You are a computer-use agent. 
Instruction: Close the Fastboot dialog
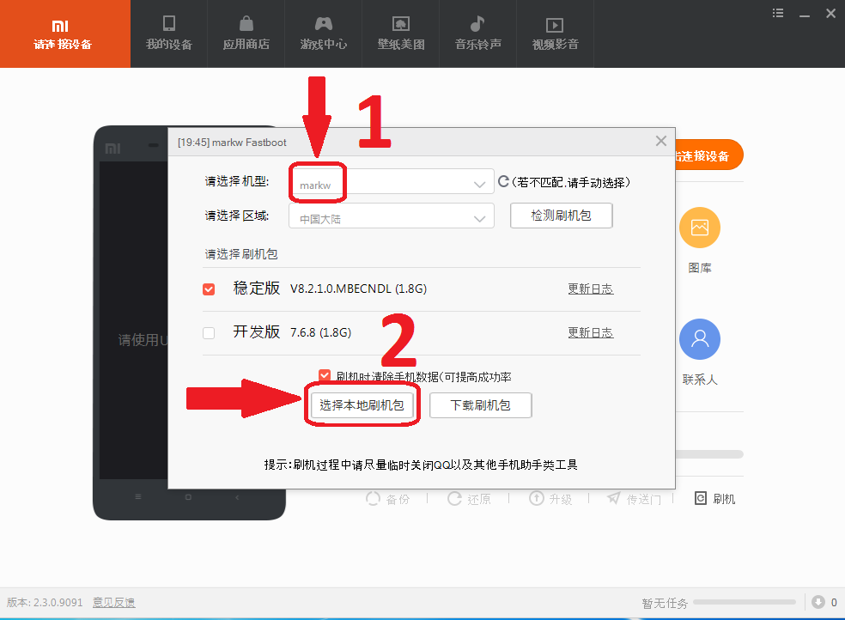[x=660, y=141]
